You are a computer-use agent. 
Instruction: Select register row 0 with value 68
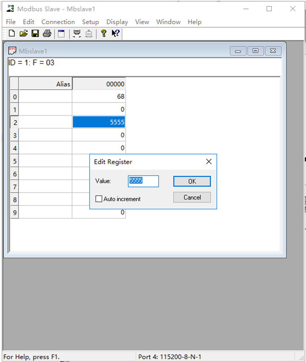[98, 97]
